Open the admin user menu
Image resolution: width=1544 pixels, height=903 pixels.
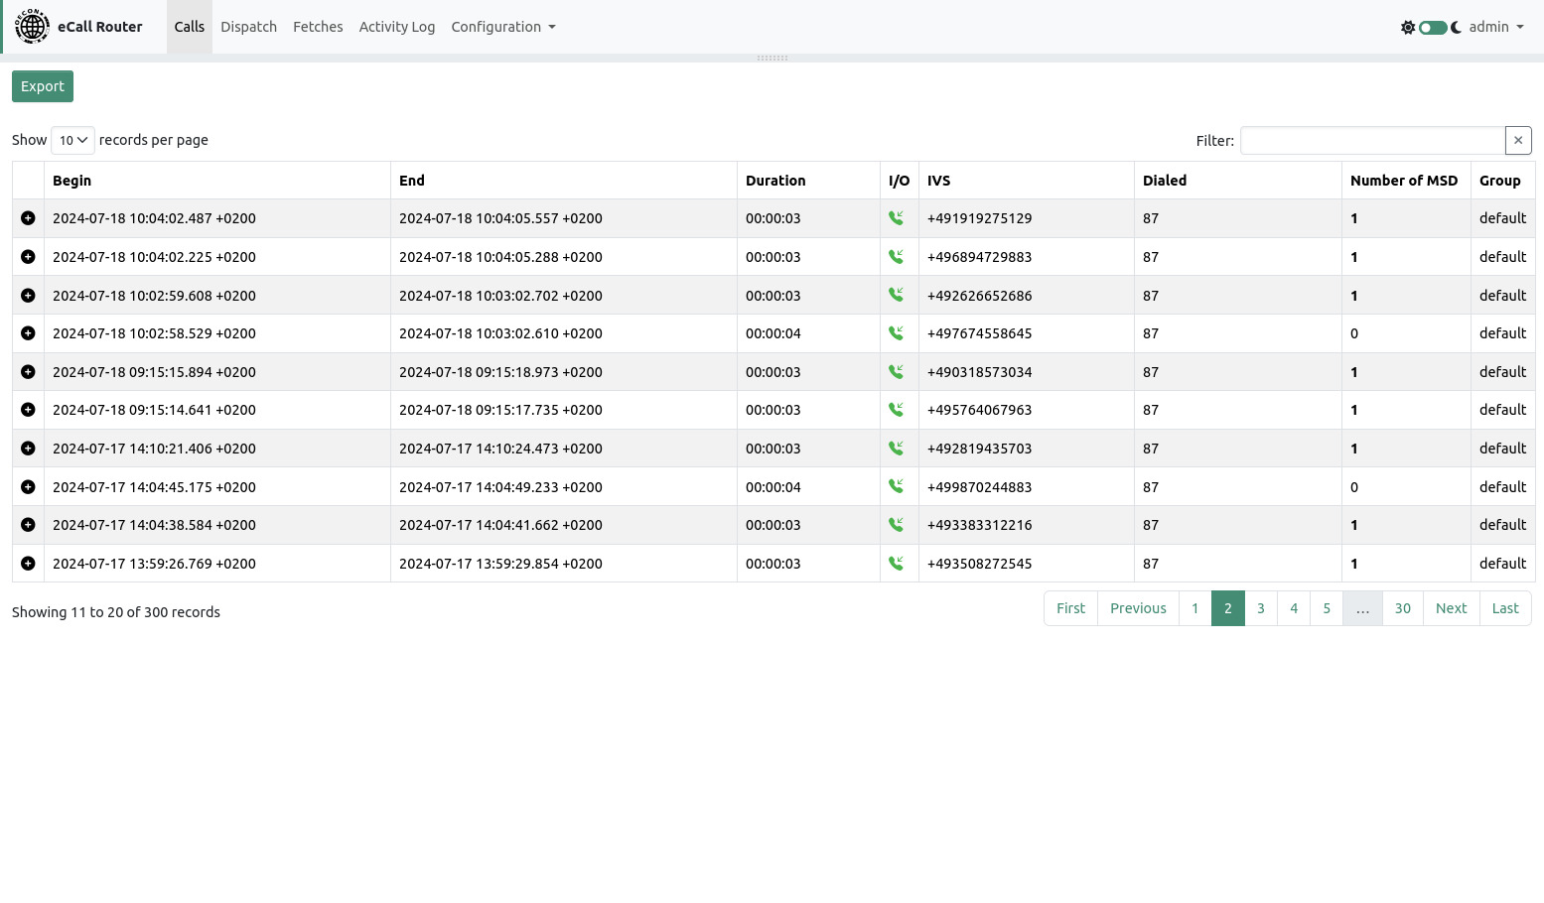(x=1495, y=27)
